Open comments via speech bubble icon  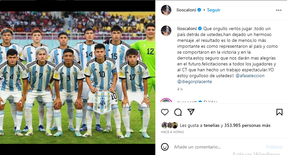pyautogui.click(x=178, y=112)
